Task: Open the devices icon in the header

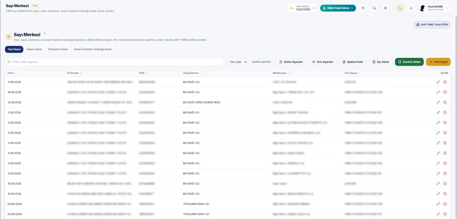Action: (x=374, y=8)
